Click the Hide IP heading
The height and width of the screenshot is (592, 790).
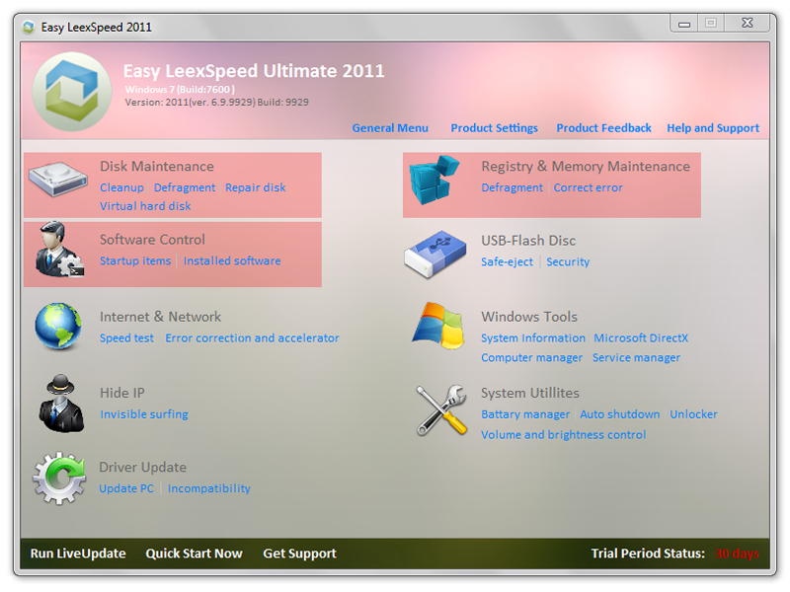coord(121,393)
